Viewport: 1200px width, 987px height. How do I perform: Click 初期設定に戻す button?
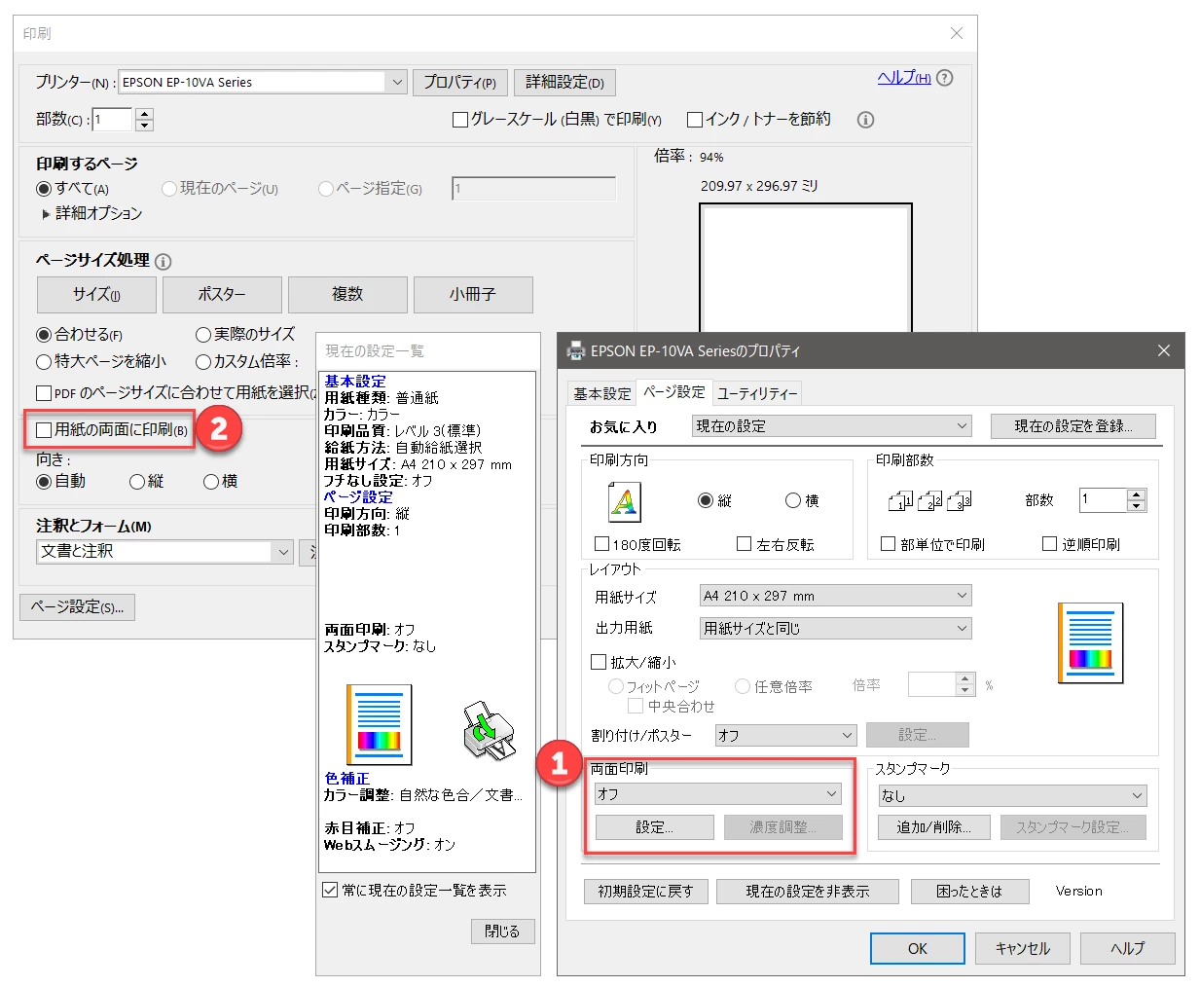(x=646, y=892)
